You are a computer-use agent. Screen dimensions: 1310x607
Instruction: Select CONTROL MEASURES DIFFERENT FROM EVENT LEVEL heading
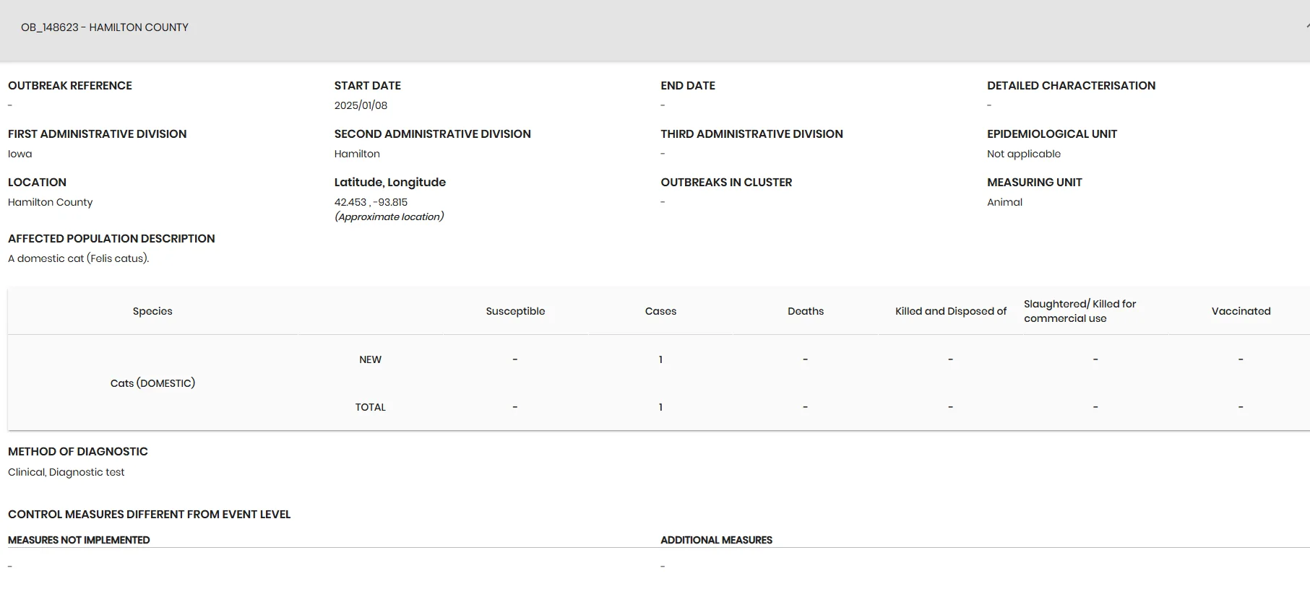(x=149, y=514)
